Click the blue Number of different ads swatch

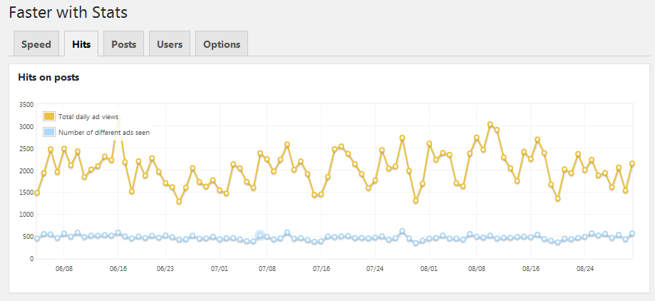click(x=49, y=132)
